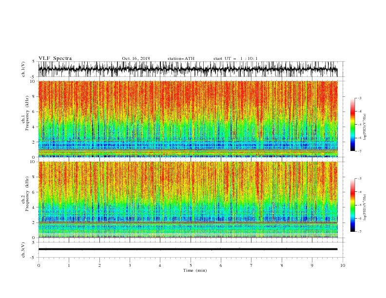
Task: Click the "8" kHz tick of ch.1 spectrogram
Action: tap(34, 96)
